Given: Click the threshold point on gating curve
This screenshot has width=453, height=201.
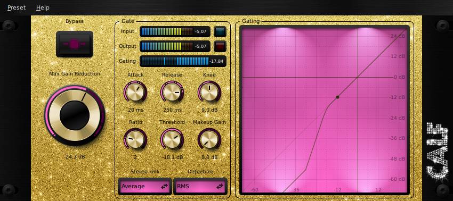Looking at the screenshot, I should (337, 97).
